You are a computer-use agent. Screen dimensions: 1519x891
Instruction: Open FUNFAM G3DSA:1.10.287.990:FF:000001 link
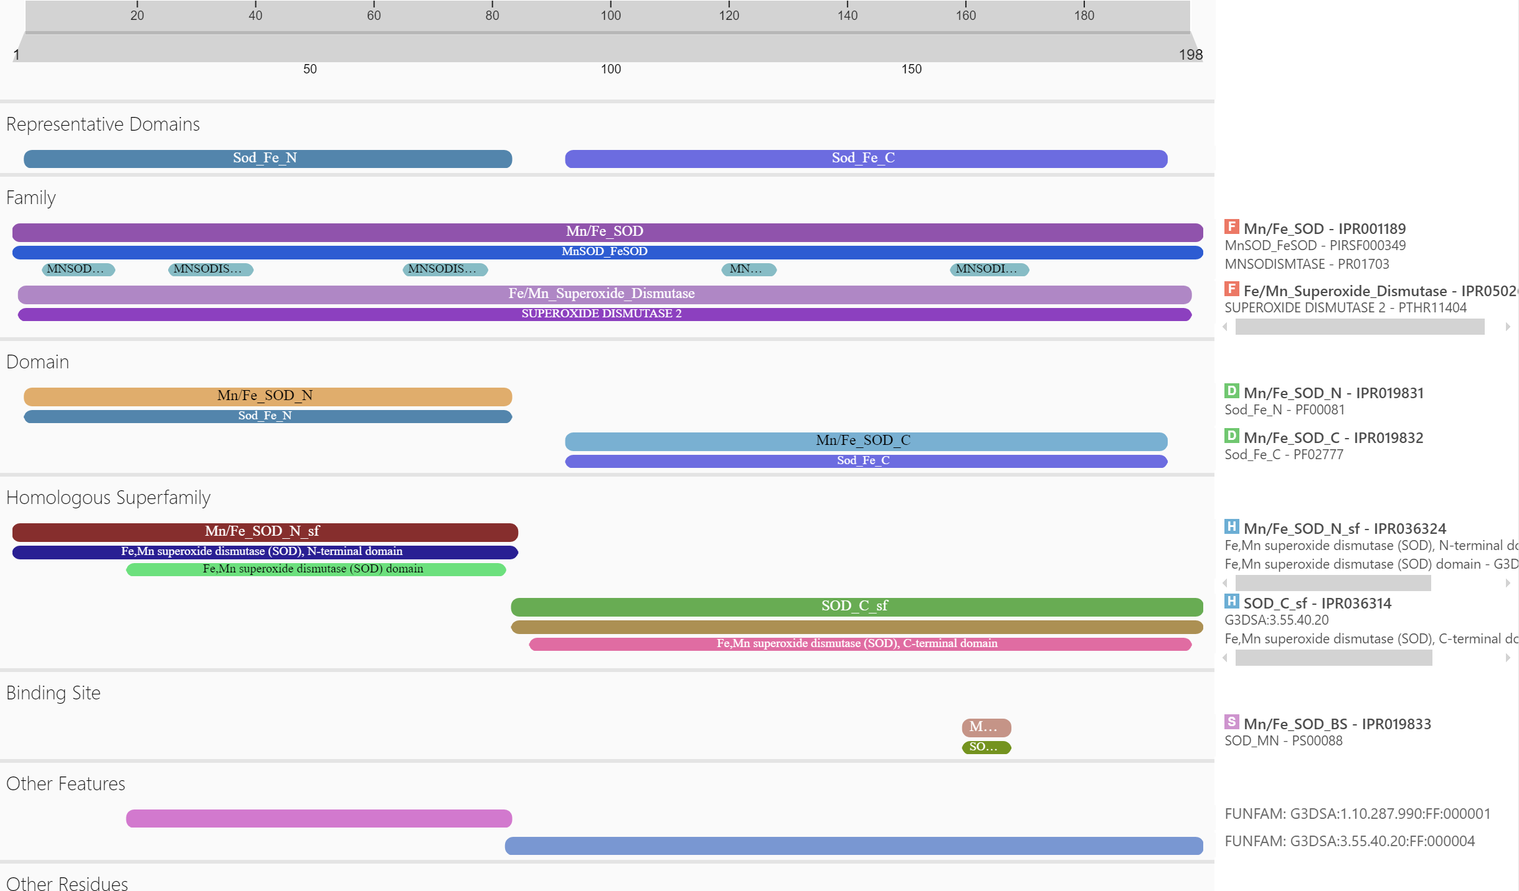[1357, 814]
